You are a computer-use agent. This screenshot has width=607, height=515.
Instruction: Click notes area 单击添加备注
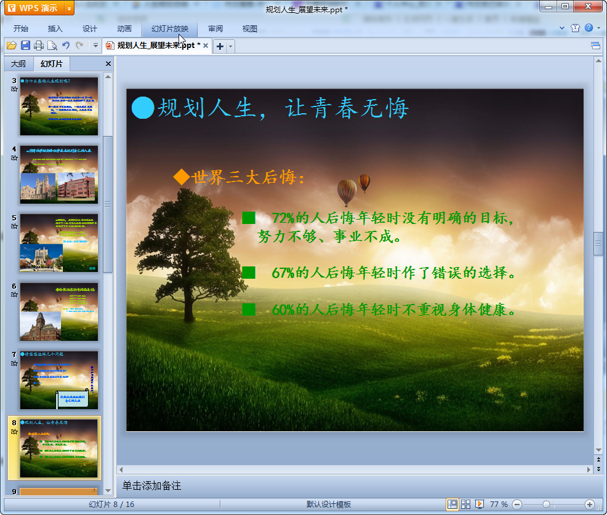tap(151, 485)
